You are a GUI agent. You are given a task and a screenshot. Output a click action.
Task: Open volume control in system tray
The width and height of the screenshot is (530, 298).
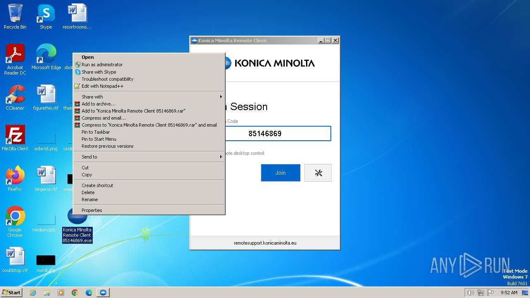coord(471,293)
